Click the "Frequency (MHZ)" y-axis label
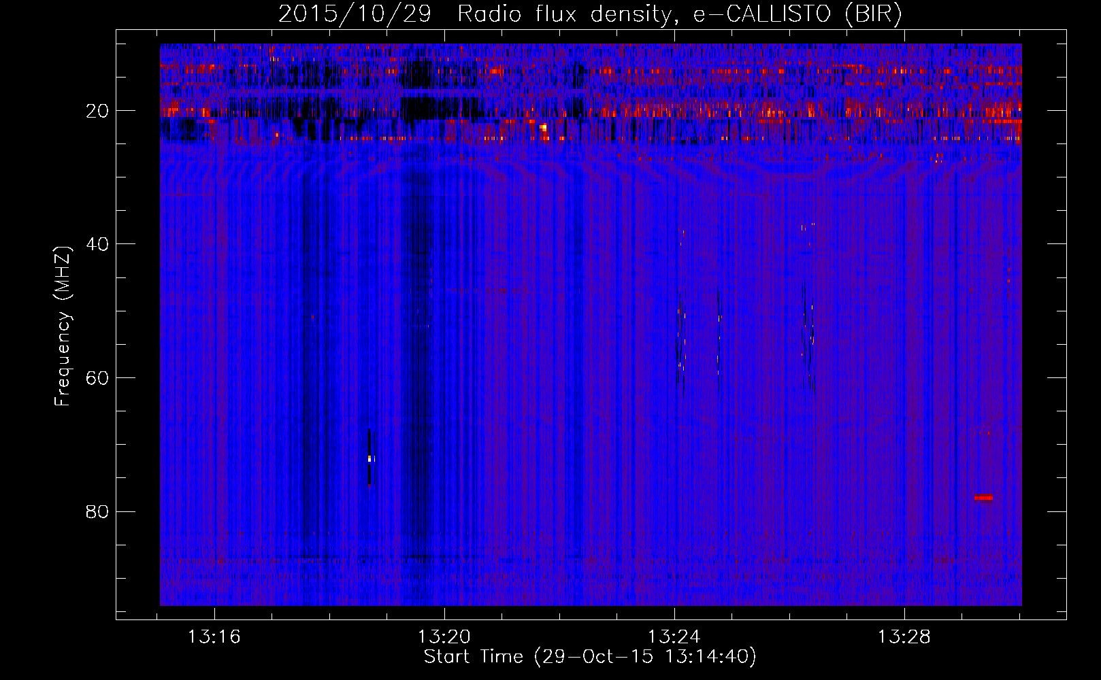The width and height of the screenshot is (1101, 680). [x=63, y=326]
